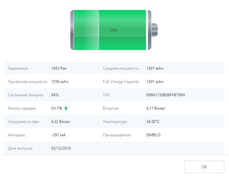The width and height of the screenshot is (229, 177).
Task: Select the '84%' battery health value
Action: (55, 95)
